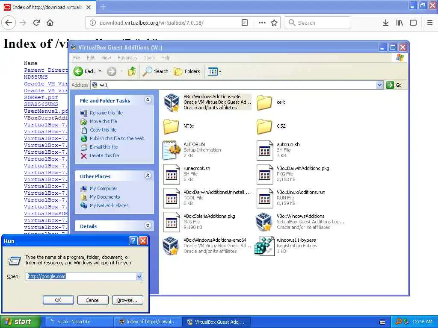Image resolution: width=438 pixels, height=328 pixels.
Task: Expand the Address bar dropdown
Action: [379, 85]
